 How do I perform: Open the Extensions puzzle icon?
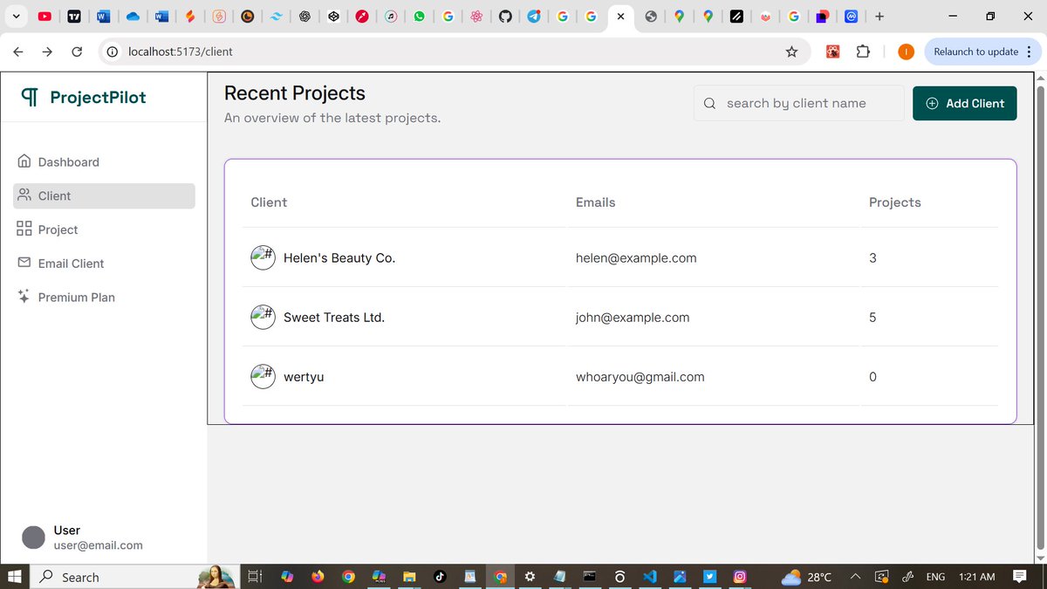point(863,51)
